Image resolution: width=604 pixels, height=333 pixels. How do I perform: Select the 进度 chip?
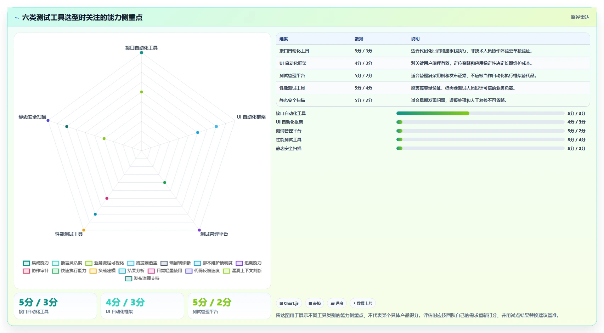(337, 303)
